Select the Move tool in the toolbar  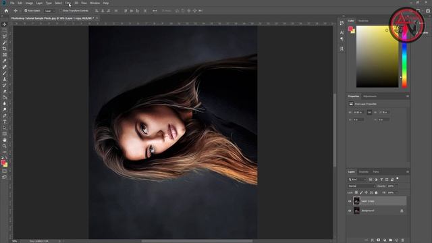click(5, 24)
